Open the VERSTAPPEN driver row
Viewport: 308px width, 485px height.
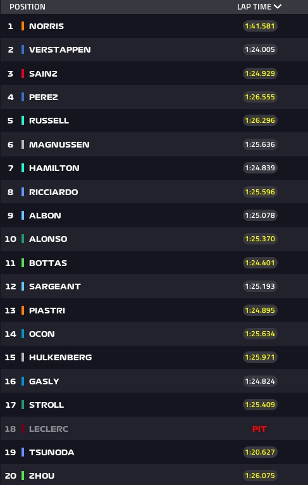(x=154, y=49)
